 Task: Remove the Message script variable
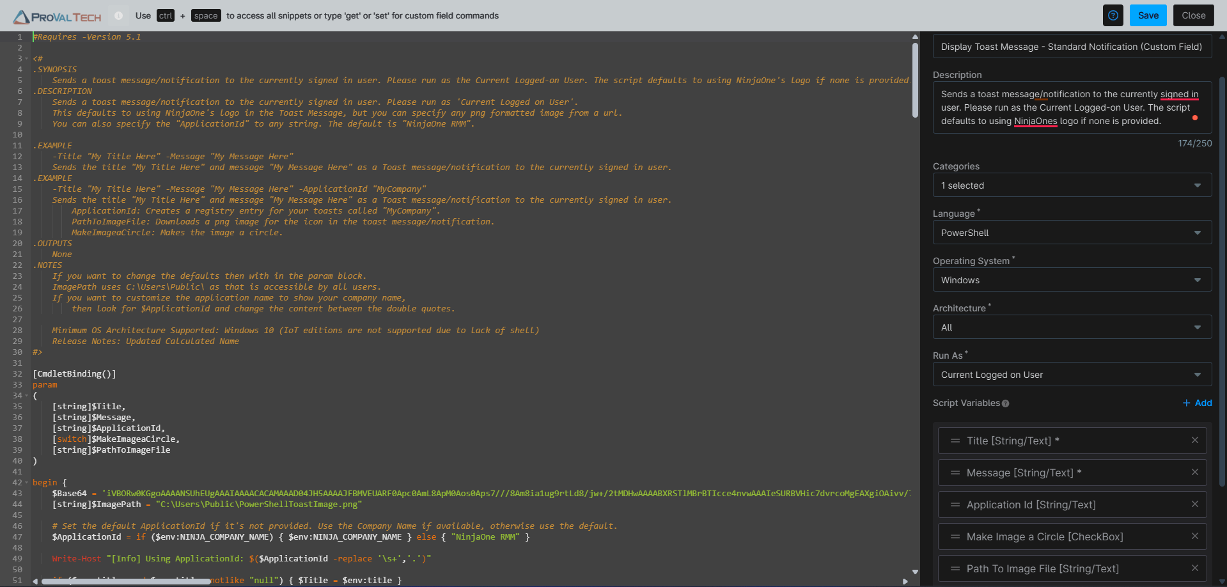[x=1195, y=472]
